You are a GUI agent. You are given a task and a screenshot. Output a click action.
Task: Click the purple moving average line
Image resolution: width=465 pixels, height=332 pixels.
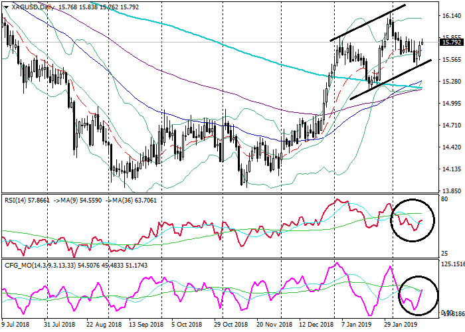[x=199, y=91]
